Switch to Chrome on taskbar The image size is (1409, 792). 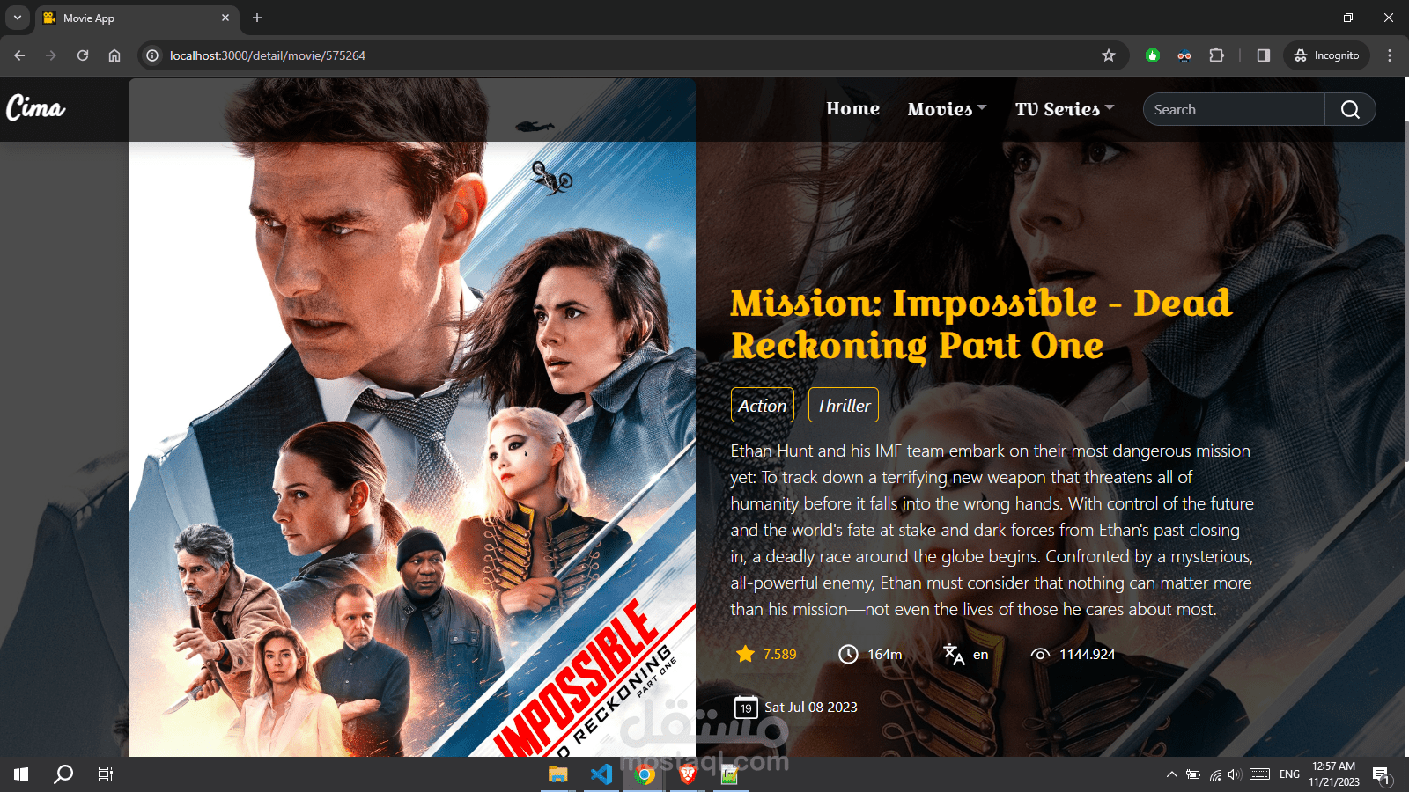(645, 774)
